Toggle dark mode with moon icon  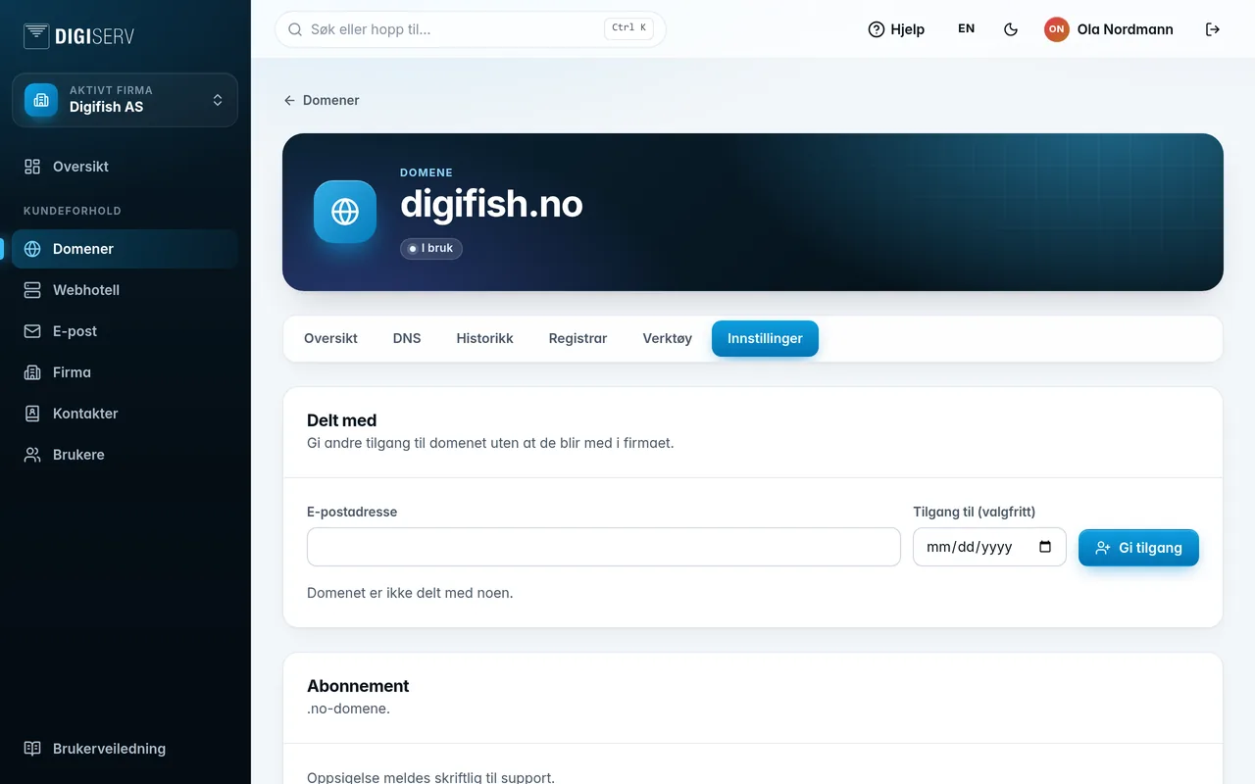pyautogui.click(x=1011, y=29)
